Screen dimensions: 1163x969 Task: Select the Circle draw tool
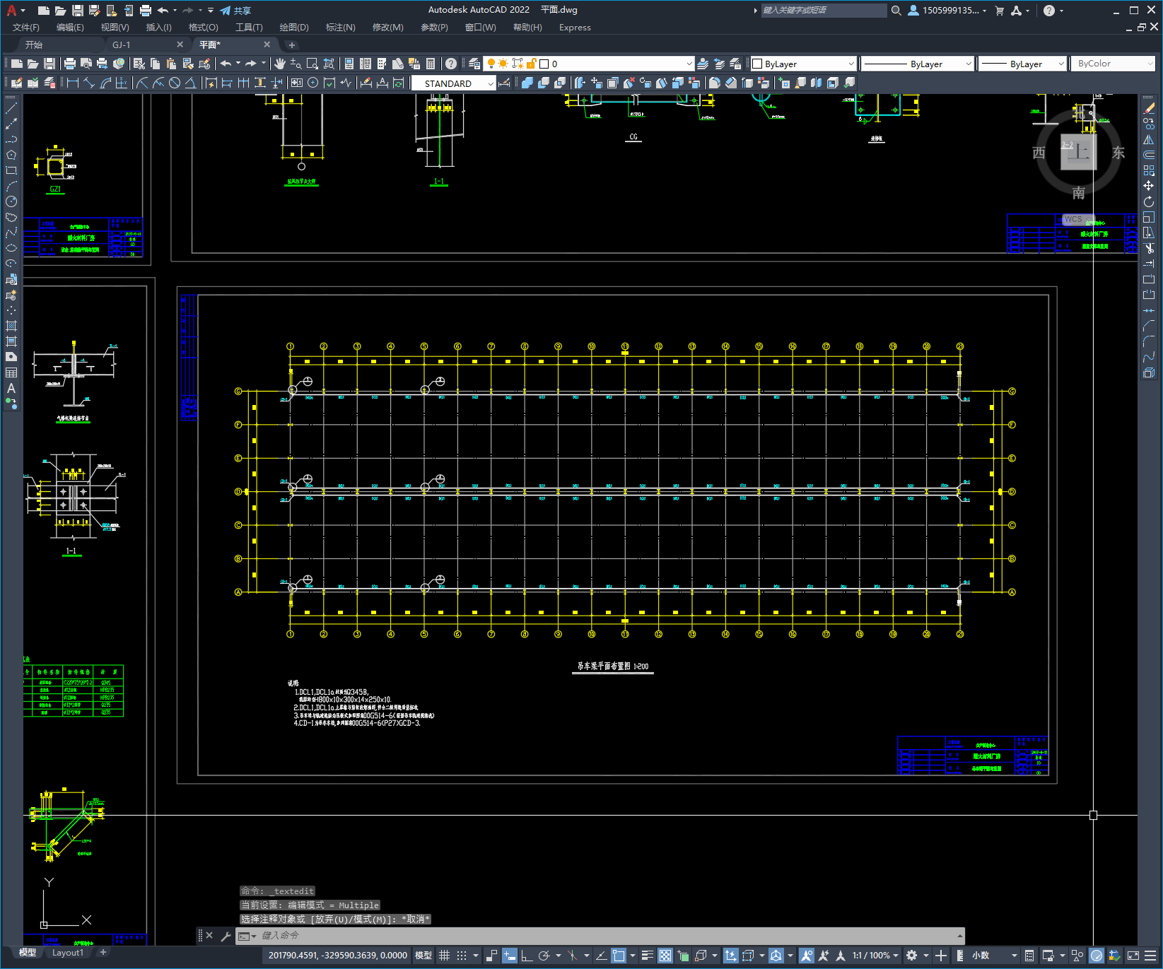[11, 201]
